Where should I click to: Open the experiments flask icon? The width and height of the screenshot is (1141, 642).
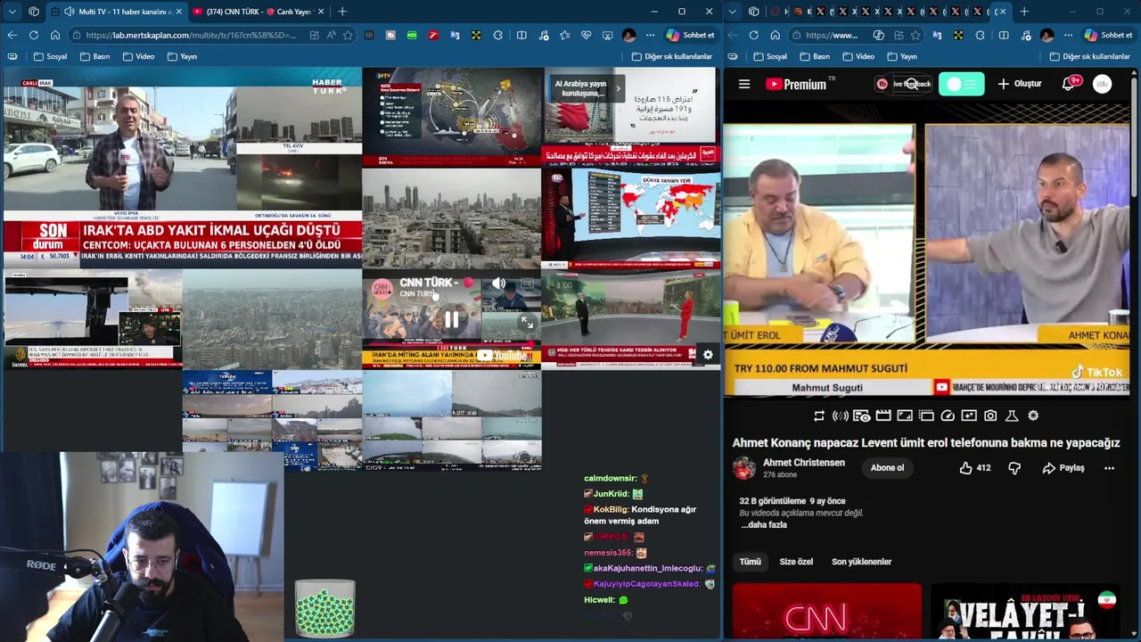[x=1012, y=416]
